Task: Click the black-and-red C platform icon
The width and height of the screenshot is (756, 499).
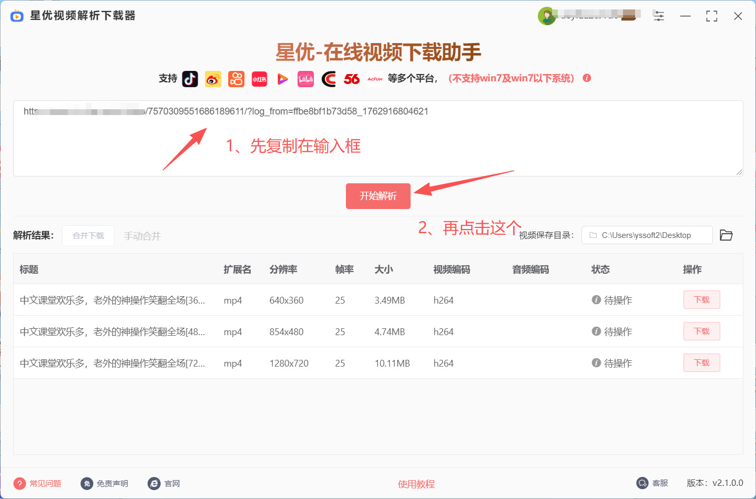Action: coord(329,79)
